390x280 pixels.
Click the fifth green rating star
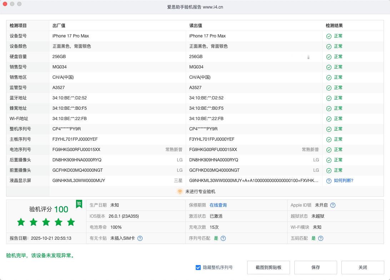point(71,222)
